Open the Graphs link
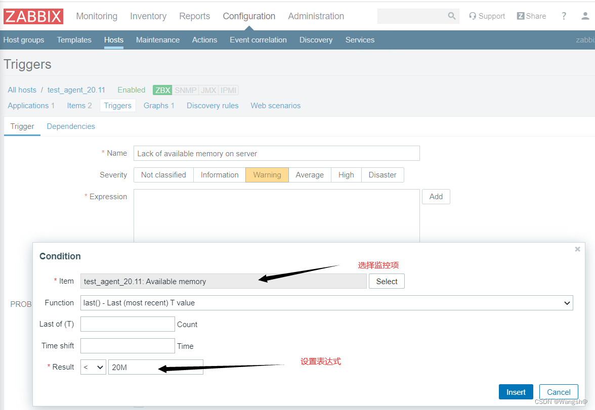Viewport: 595px width, 410px height. pos(156,106)
